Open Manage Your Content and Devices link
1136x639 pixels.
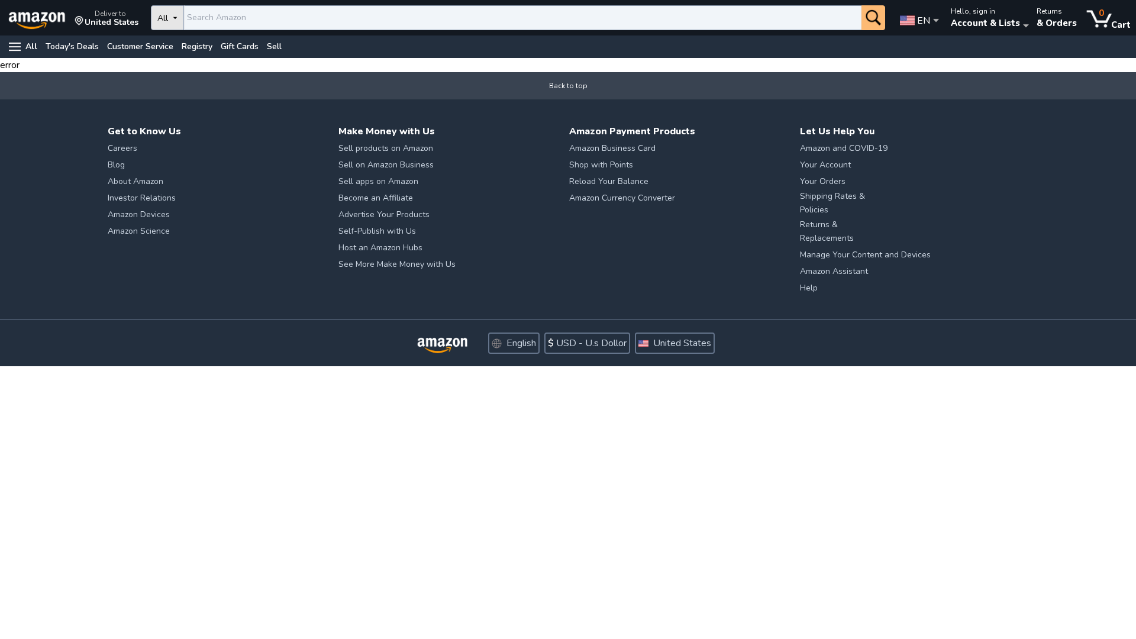tap(865, 255)
